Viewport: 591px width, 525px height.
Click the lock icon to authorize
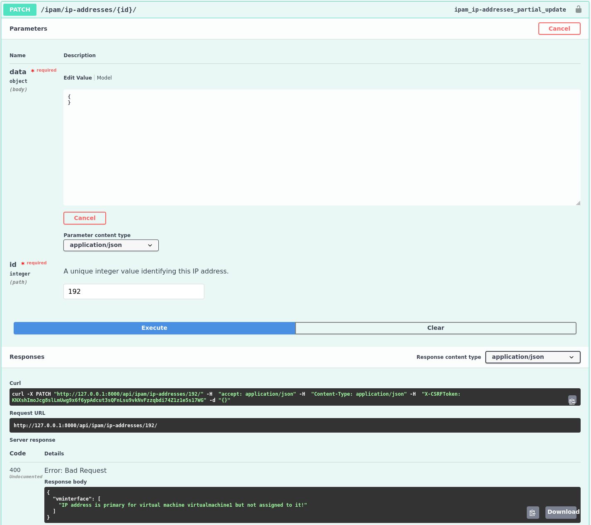pyautogui.click(x=579, y=9)
